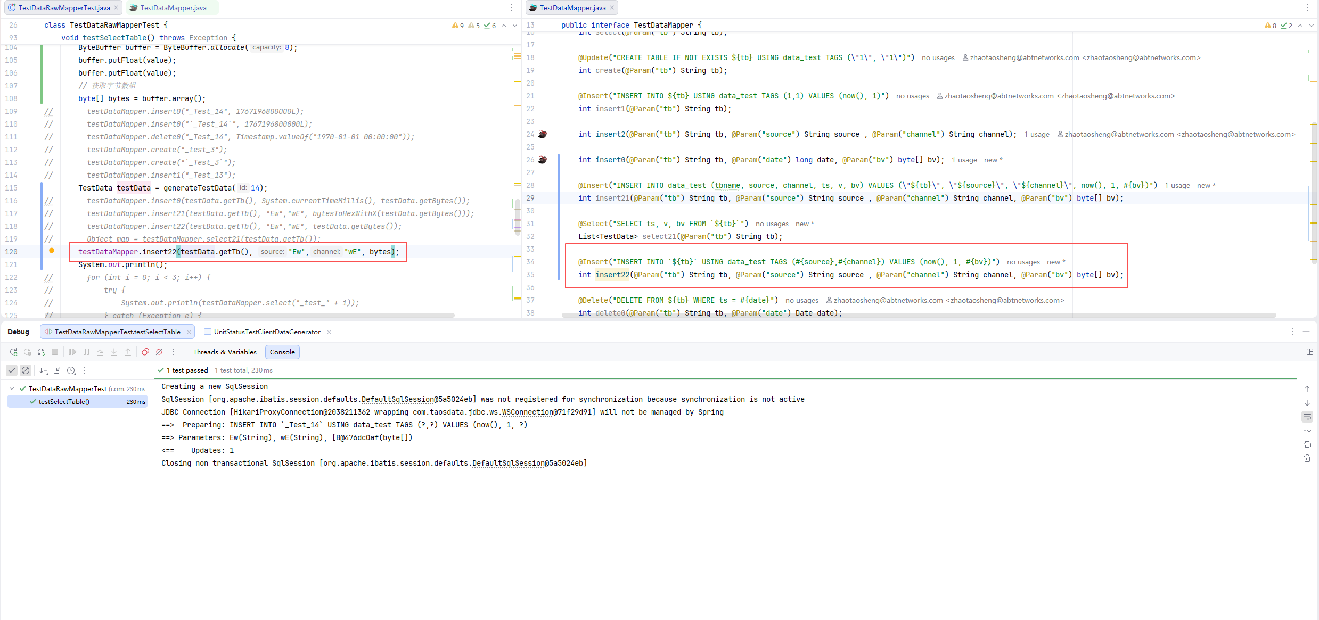Screen dimensions: 1319x620
Task: Click Print icon in console sidebar
Action: (x=1307, y=444)
